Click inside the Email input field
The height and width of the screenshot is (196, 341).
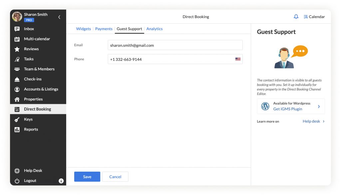click(175, 45)
